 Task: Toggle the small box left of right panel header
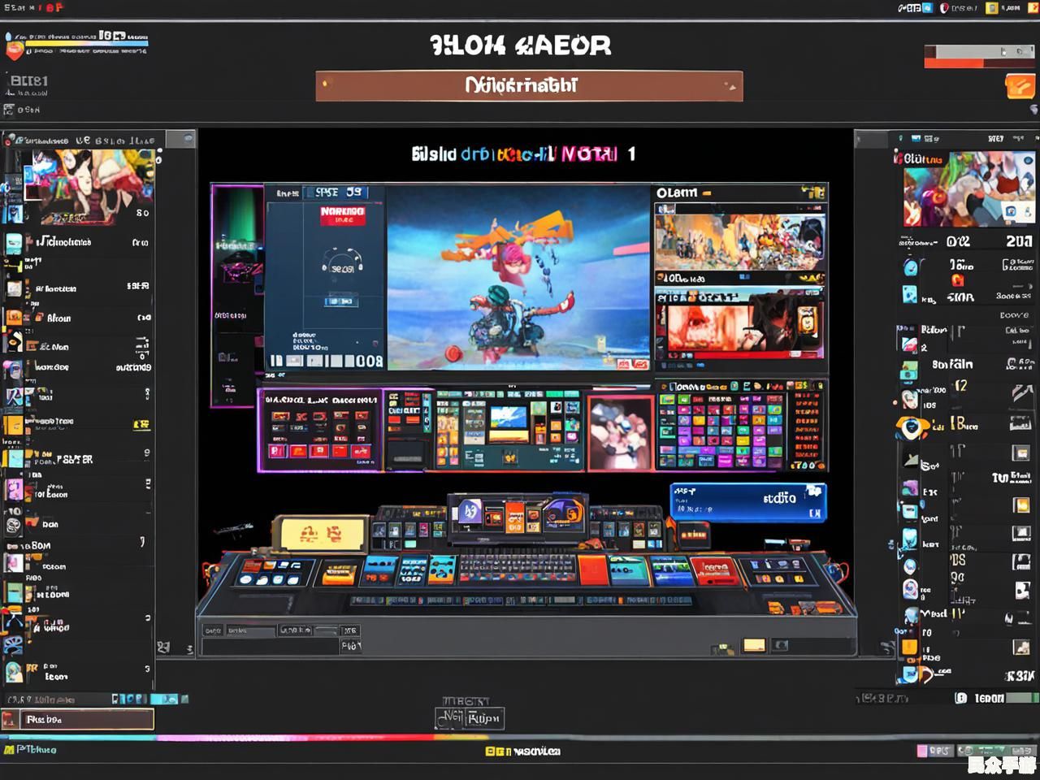click(x=870, y=140)
